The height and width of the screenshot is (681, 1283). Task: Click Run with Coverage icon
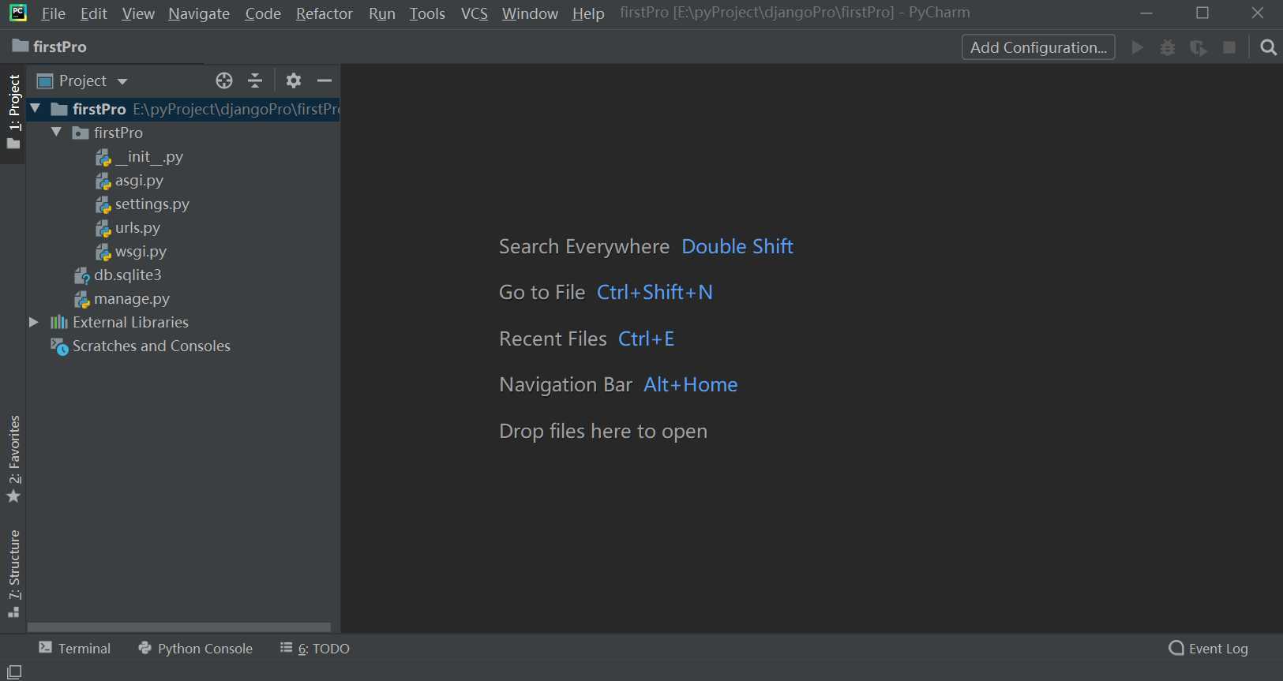tap(1199, 47)
